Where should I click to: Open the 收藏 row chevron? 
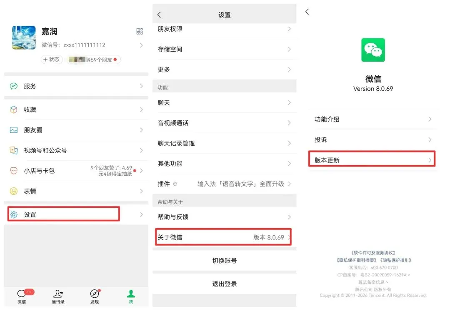(141, 109)
